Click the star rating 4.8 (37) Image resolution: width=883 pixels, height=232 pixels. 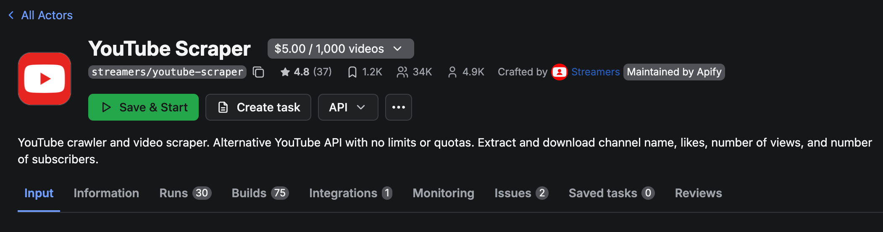(x=306, y=72)
